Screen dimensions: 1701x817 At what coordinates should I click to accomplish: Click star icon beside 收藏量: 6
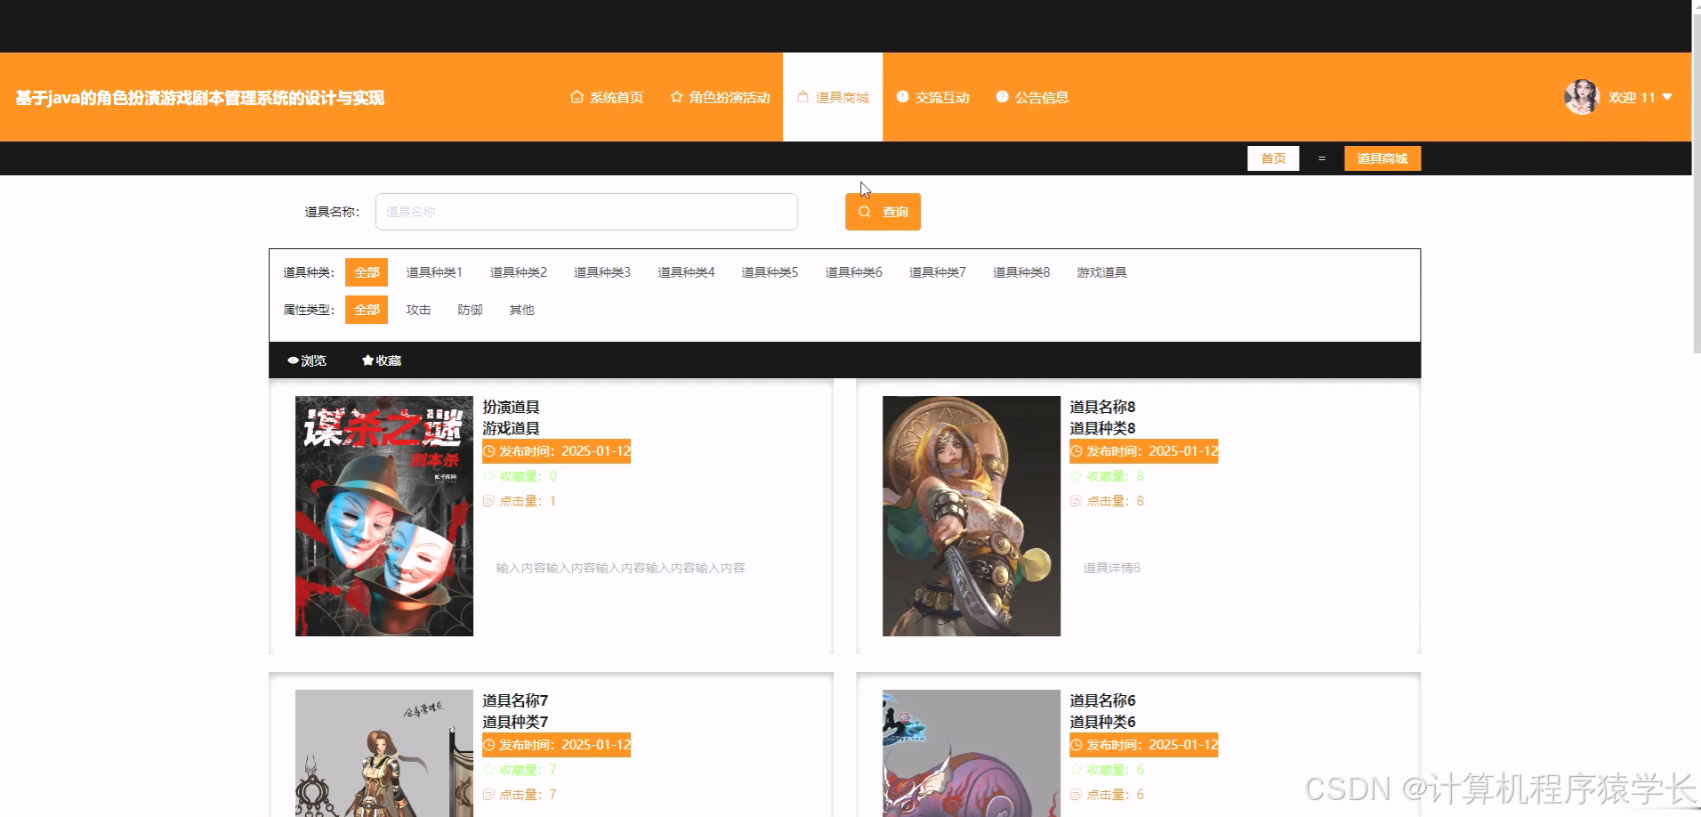point(1076,770)
